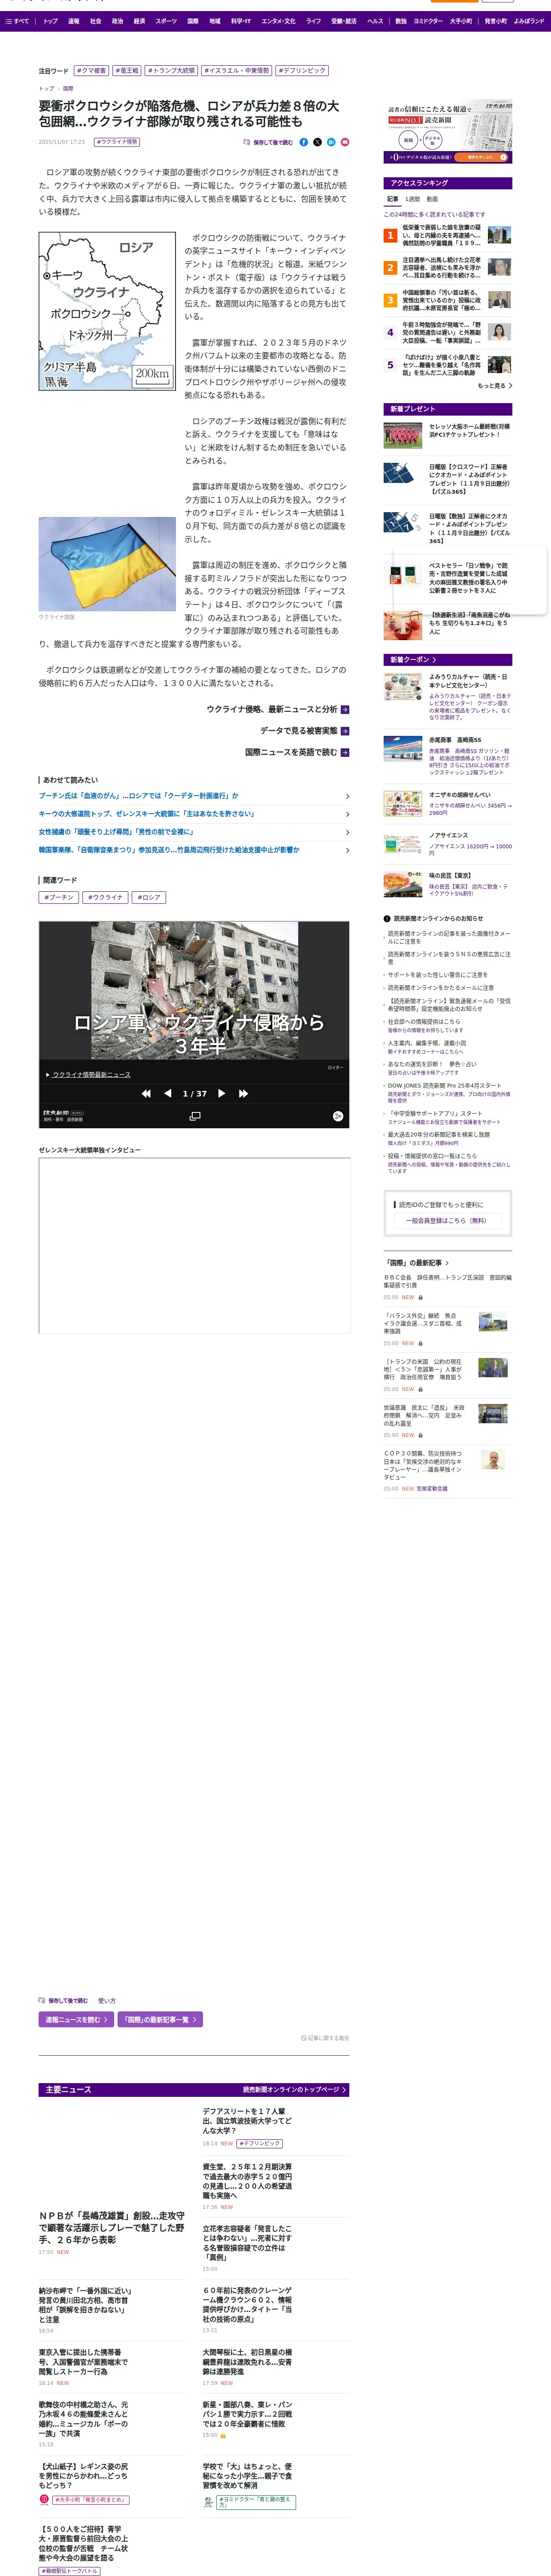Viewport: 551px width, 2576px height.
Task: Select 発言小町 in navigation bar
Action: click(x=496, y=21)
